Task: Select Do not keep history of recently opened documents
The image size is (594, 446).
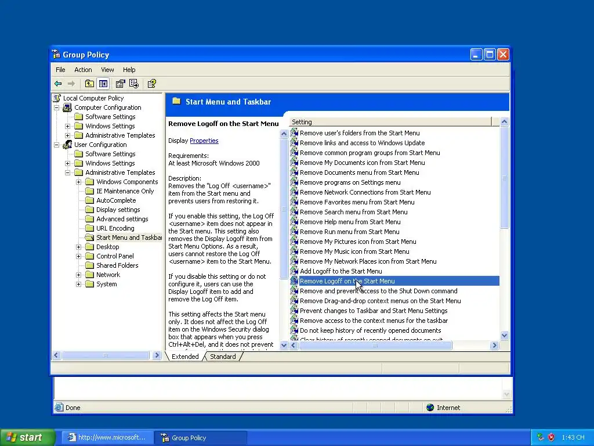Action: pos(371,330)
